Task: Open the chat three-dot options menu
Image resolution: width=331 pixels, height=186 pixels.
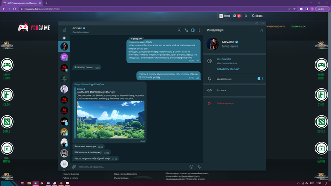Action: (x=199, y=30)
